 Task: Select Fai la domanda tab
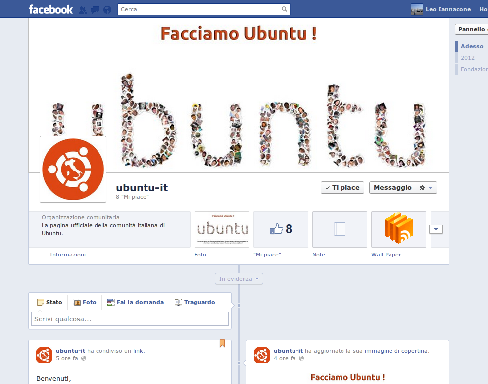136,302
